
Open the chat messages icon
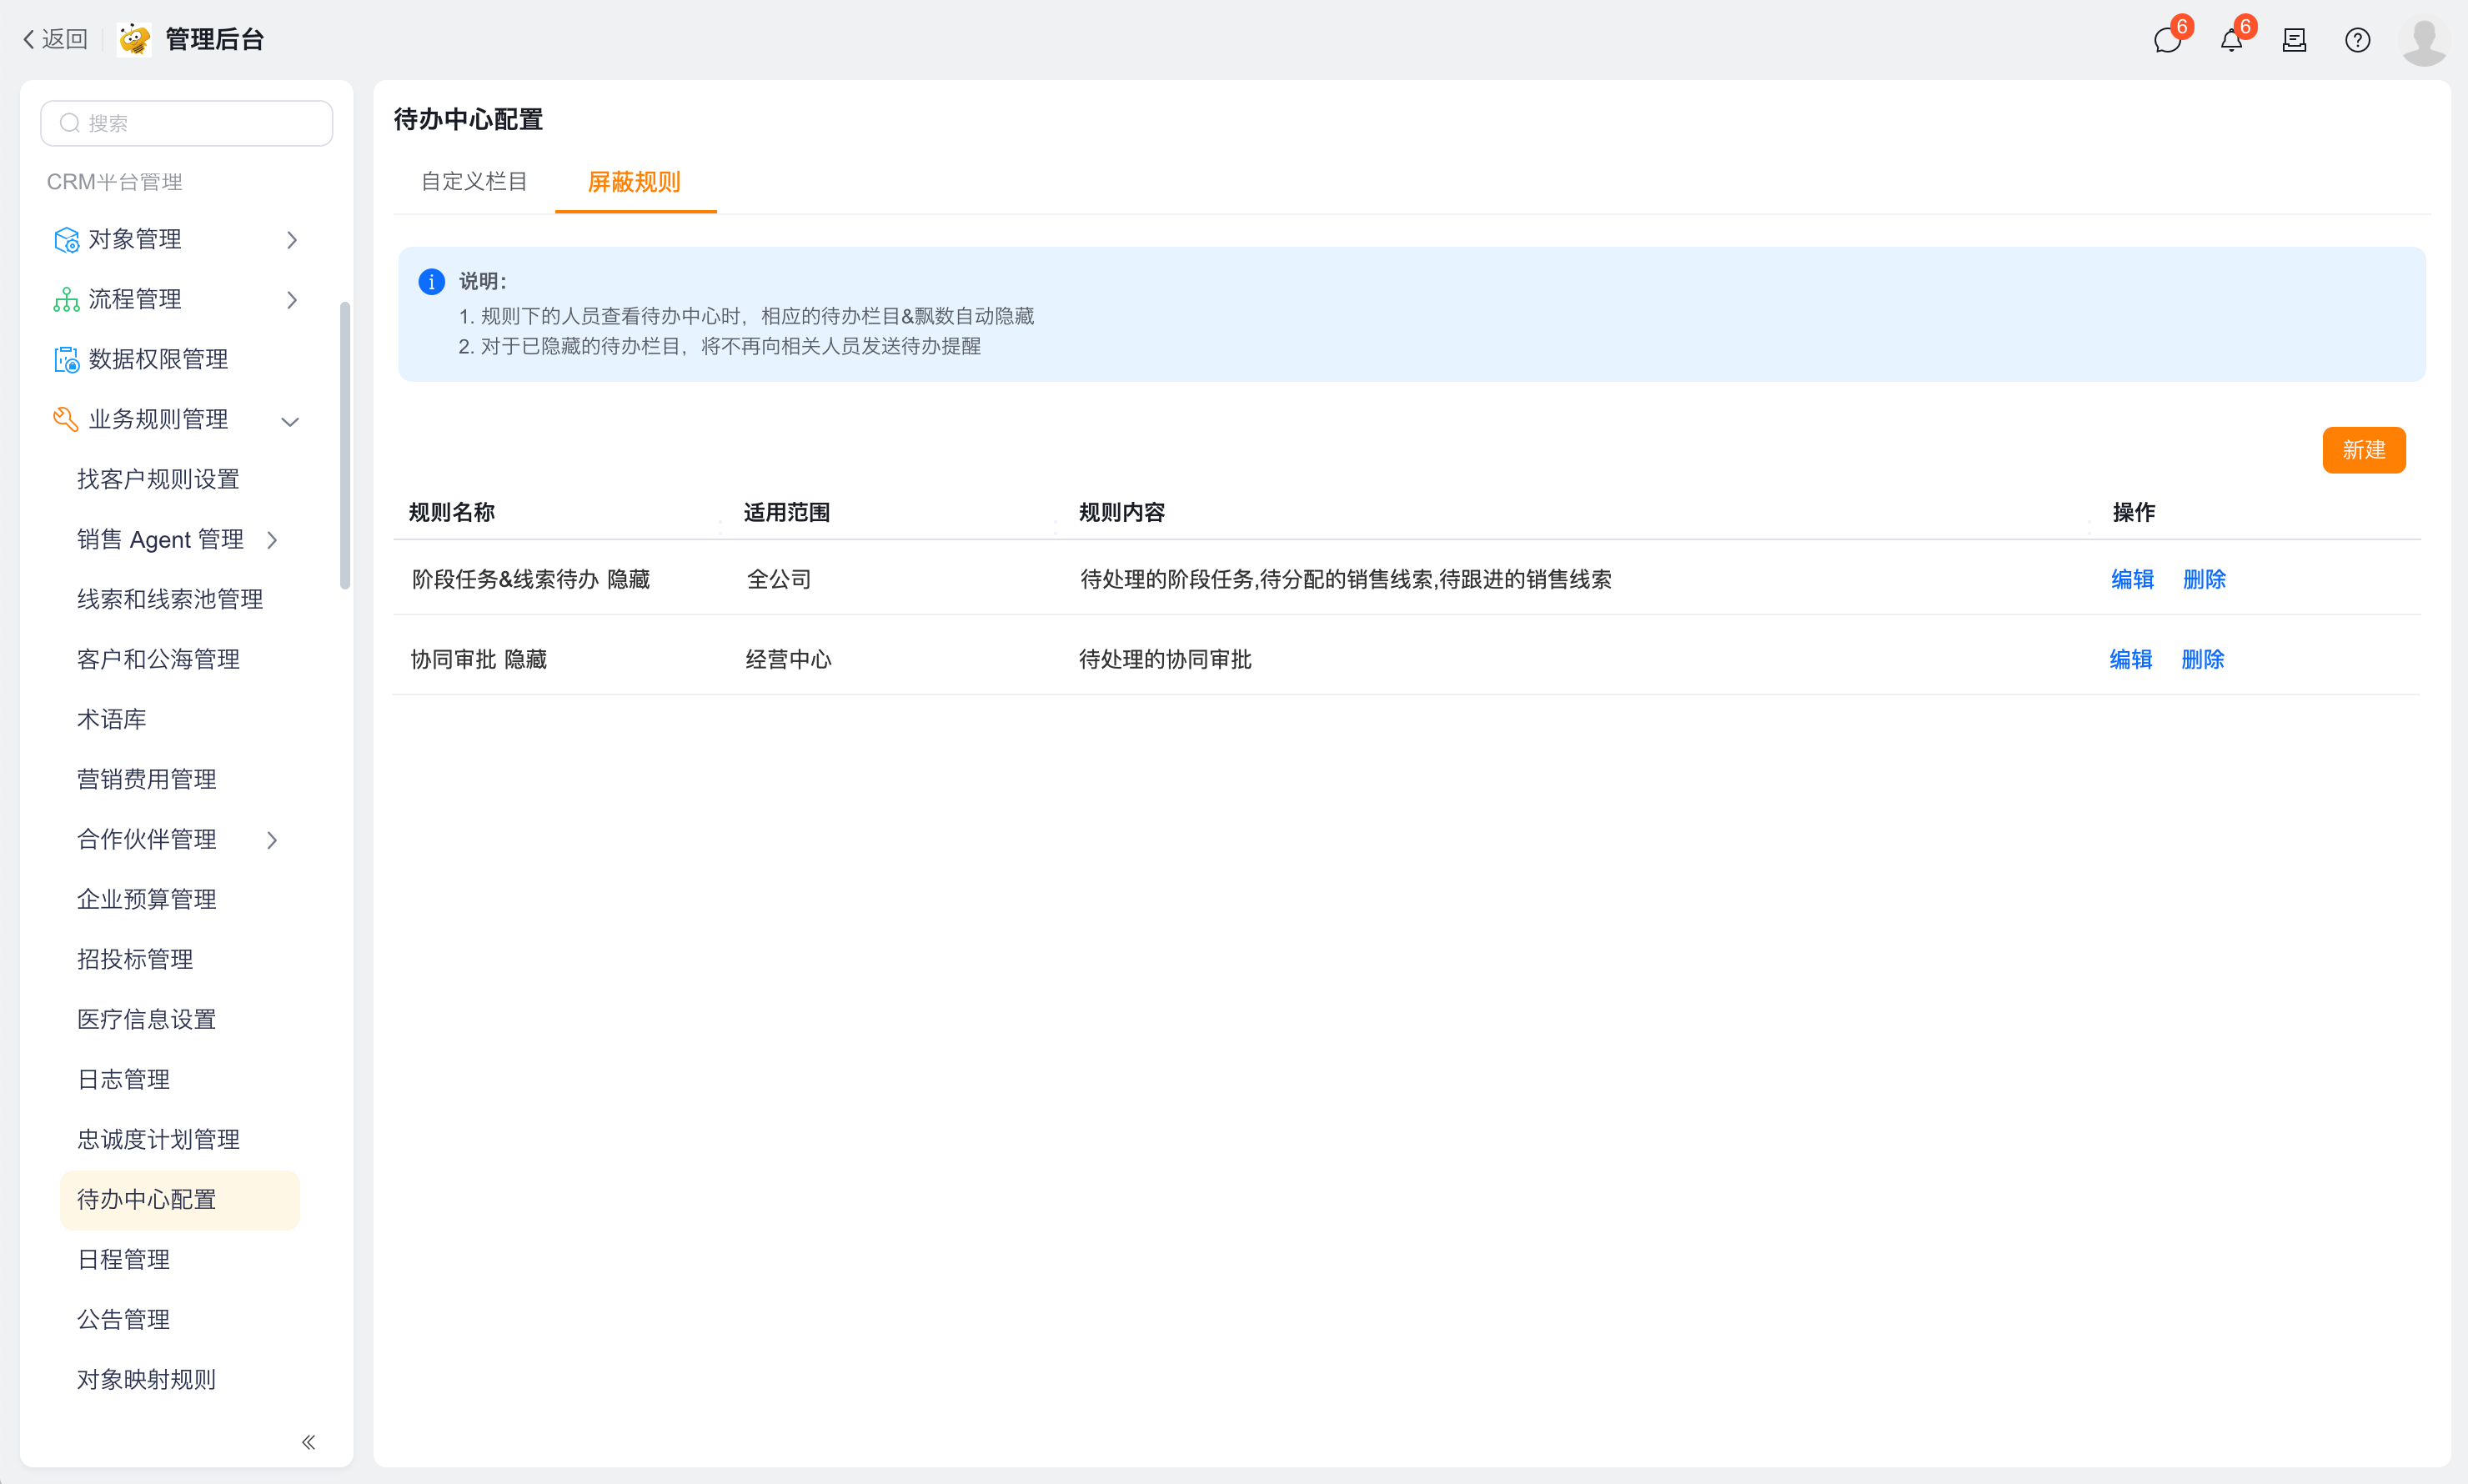click(x=2166, y=40)
